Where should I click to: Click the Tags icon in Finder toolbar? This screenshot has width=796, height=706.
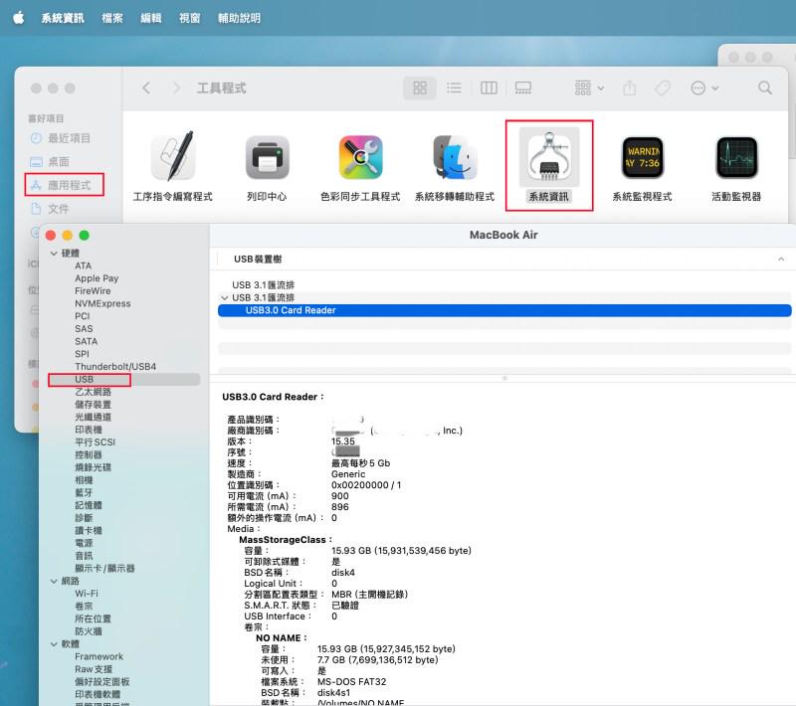[x=663, y=88]
